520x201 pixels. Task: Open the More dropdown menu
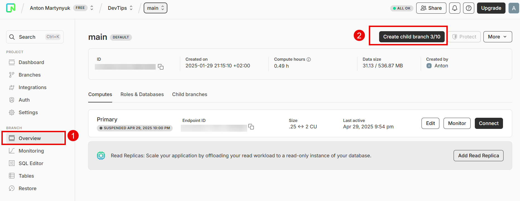point(498,37)
